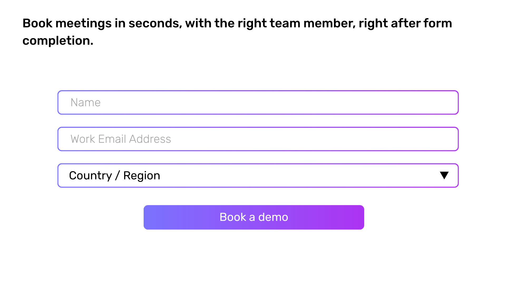This screenshot has width=506, height=284.
Task: Open the Country / Region dropdown
Action: click(x=258, y=175)
